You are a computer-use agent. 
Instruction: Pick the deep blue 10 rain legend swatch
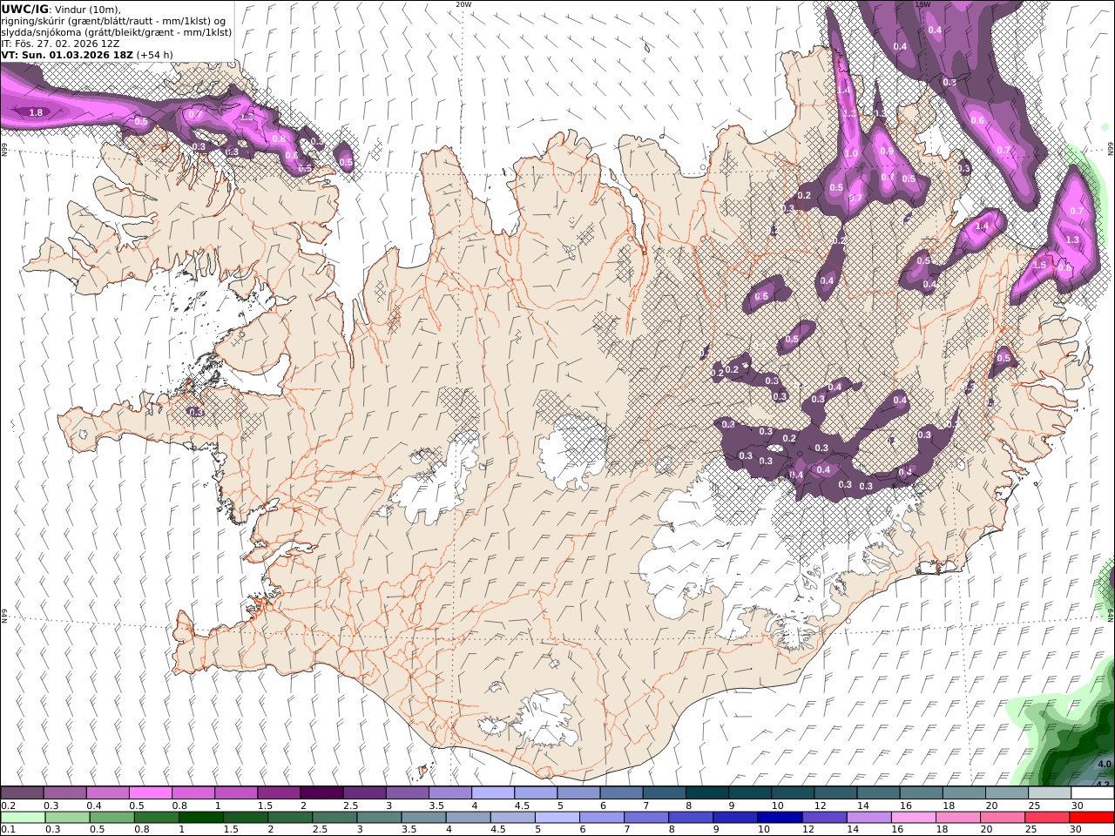coord(779,817)
